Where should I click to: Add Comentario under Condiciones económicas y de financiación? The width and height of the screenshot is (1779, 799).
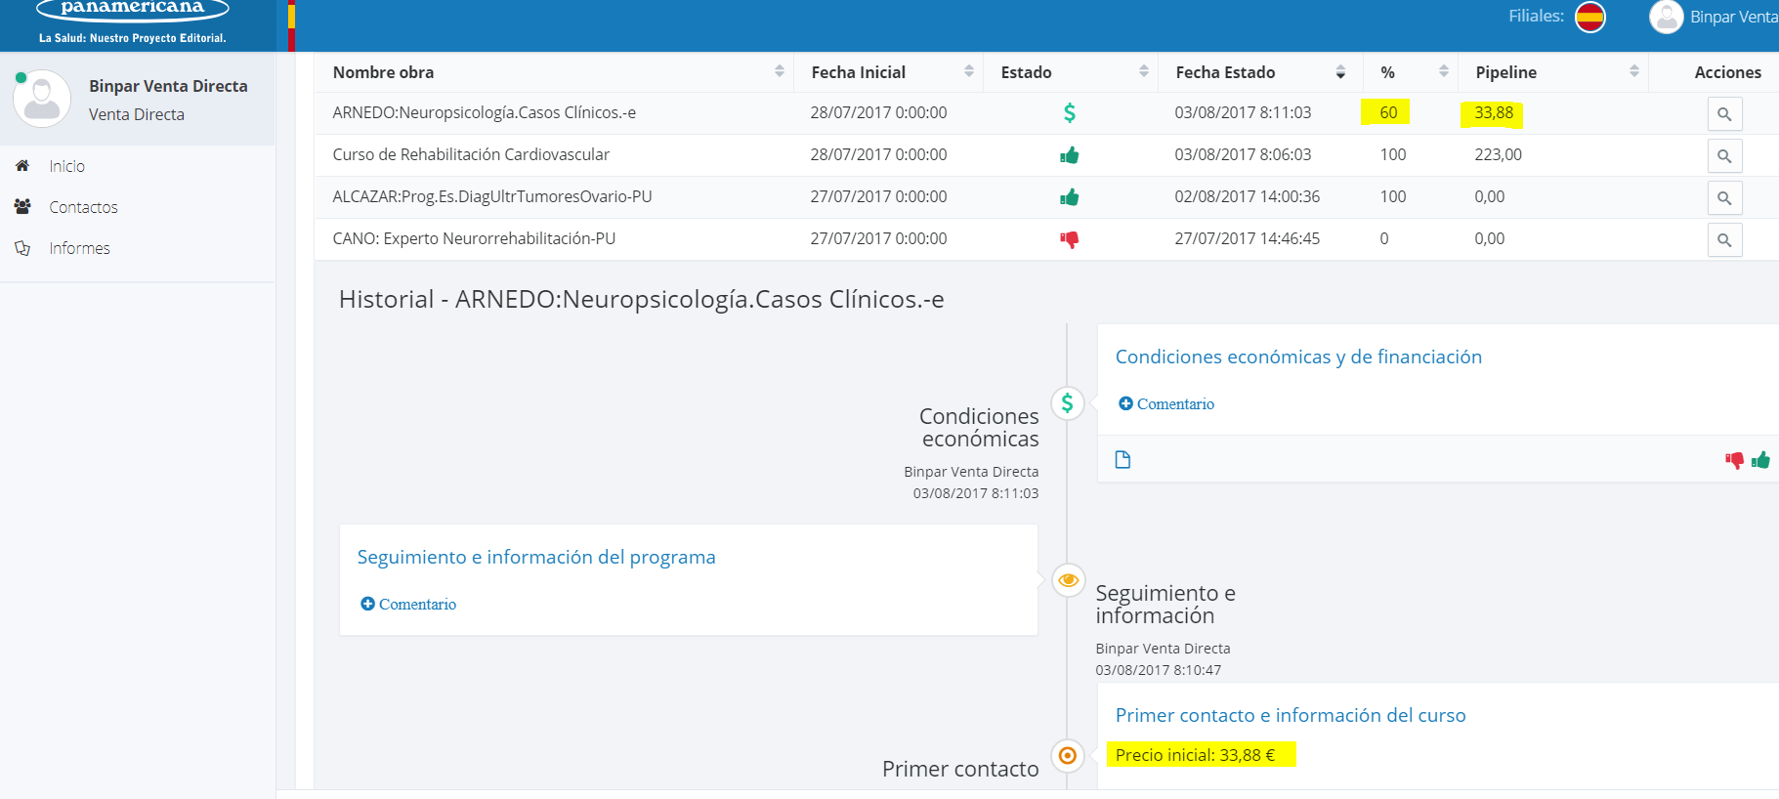pyautogui.click(x=1166, y=403)
